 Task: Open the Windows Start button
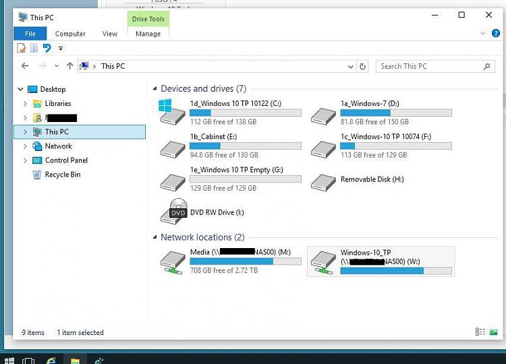coord(9,360)
